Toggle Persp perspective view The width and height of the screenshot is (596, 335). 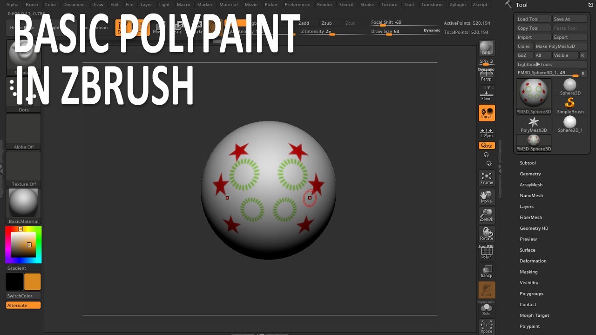tap(486, 74)
